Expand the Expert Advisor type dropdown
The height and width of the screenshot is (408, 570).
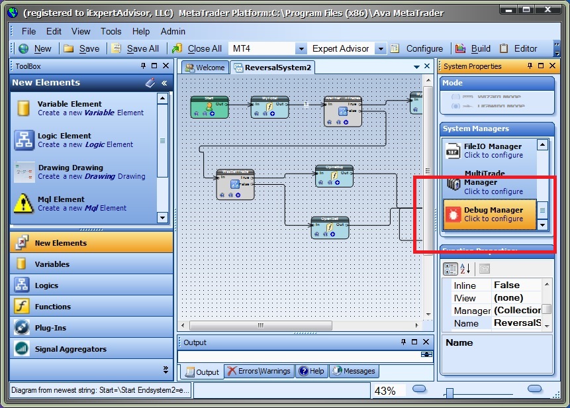(x=380, y=49)
